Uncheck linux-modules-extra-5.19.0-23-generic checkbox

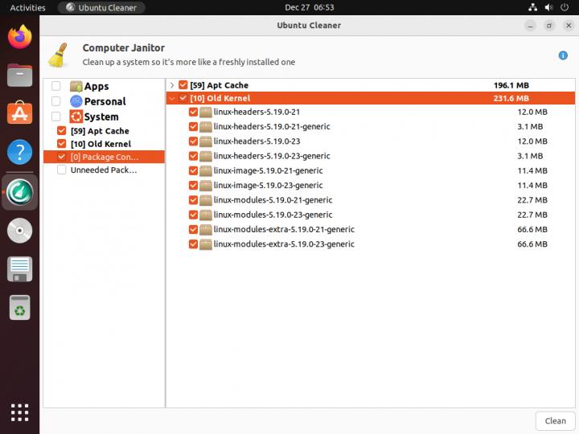click(193, 244)
